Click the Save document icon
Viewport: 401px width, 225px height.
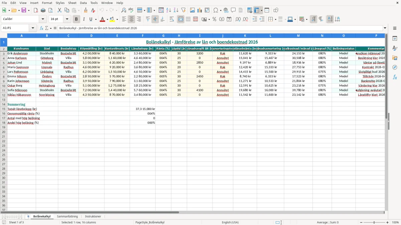(x=24, y=10)
